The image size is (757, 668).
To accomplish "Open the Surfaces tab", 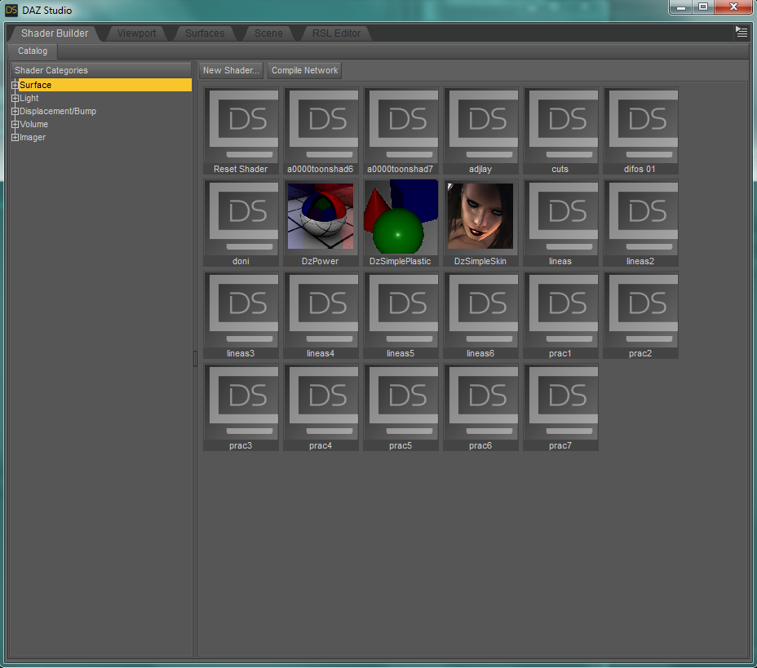I will [x=205, y=33].
